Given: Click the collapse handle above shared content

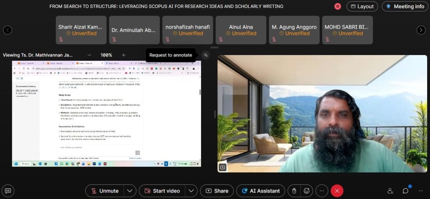Looking at the screenshot, I should tap(214, 47).
